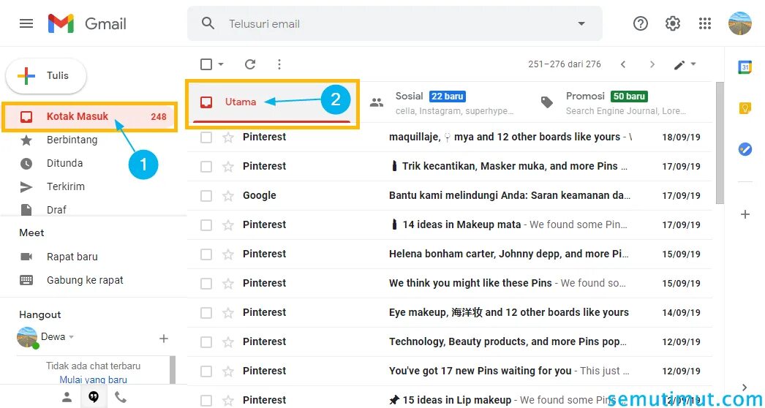Go to older emails page
This screenshot has width=765, height=408.
652,64
